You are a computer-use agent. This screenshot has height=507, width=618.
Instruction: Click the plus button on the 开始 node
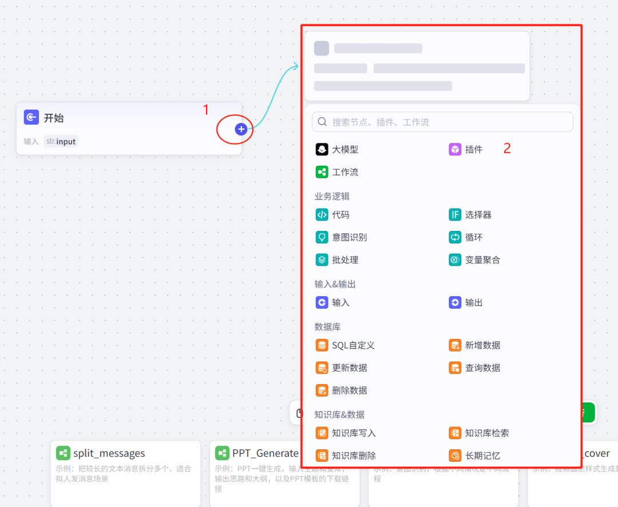coord(241,129)
